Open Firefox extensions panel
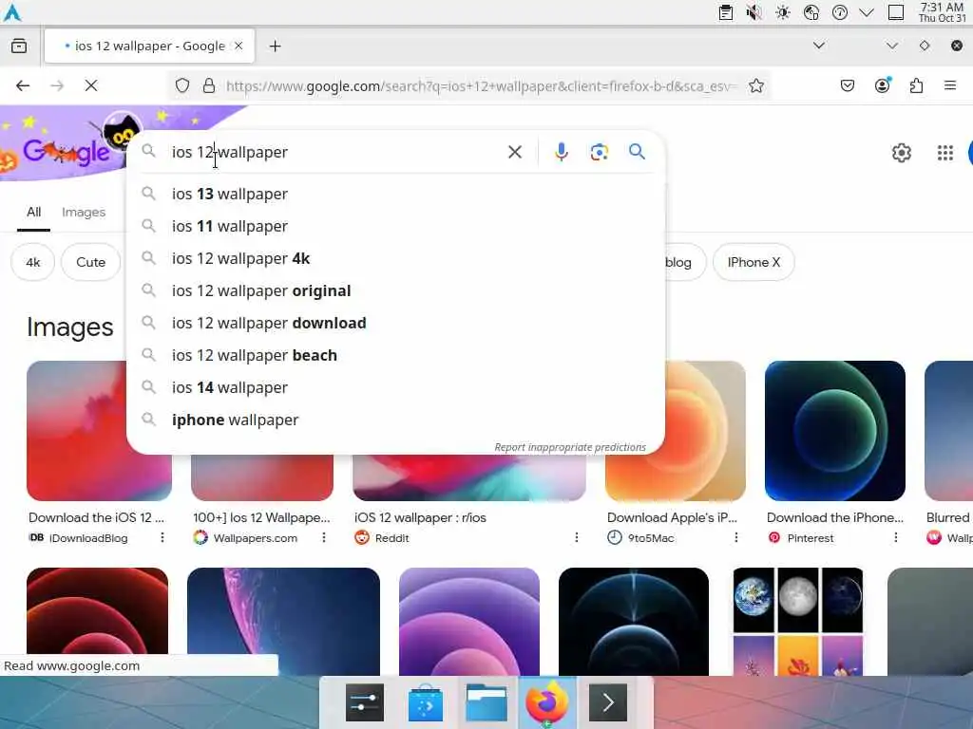 [x=916, y=85]
